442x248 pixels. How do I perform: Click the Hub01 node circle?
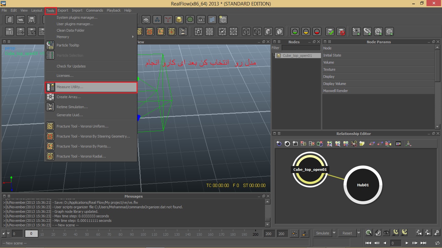pos(363,185)
